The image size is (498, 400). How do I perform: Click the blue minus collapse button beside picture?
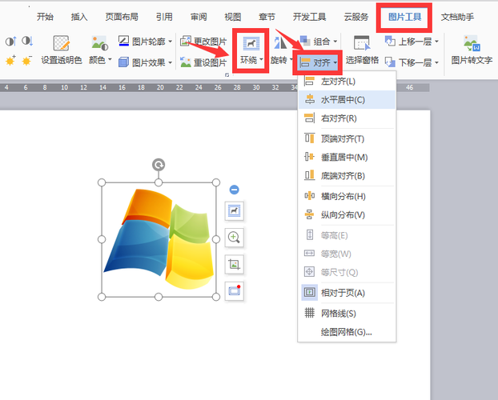pyautogui.click(x=234, y=190)
